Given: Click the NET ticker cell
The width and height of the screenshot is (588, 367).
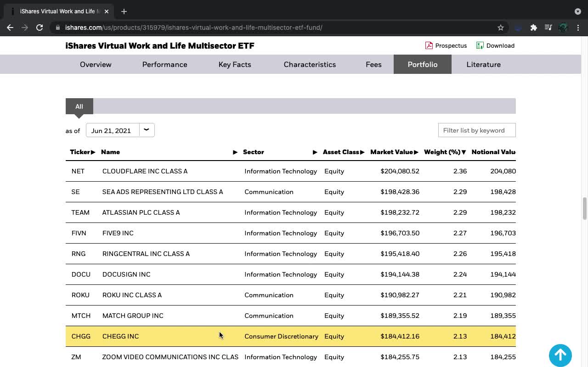Looking at the screenshot, I should [x=78, y=171].
